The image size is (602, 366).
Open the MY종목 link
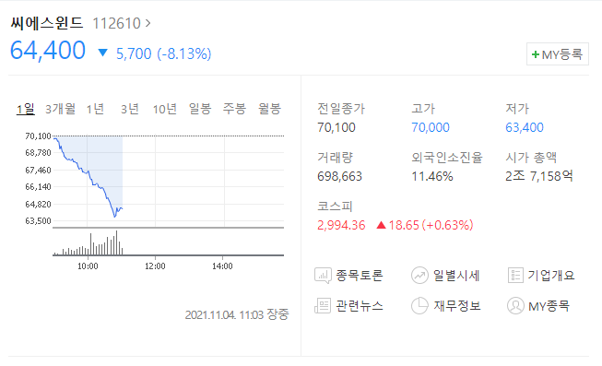click(x=549, y=306)
